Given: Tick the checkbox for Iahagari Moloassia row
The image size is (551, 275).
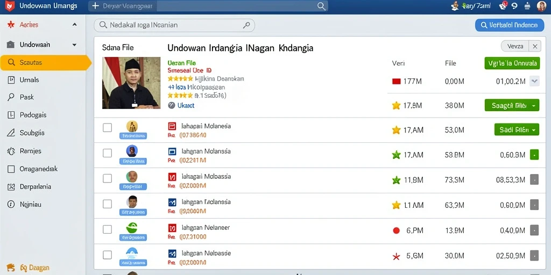Looking at the screenshot, I should (107, 178).
